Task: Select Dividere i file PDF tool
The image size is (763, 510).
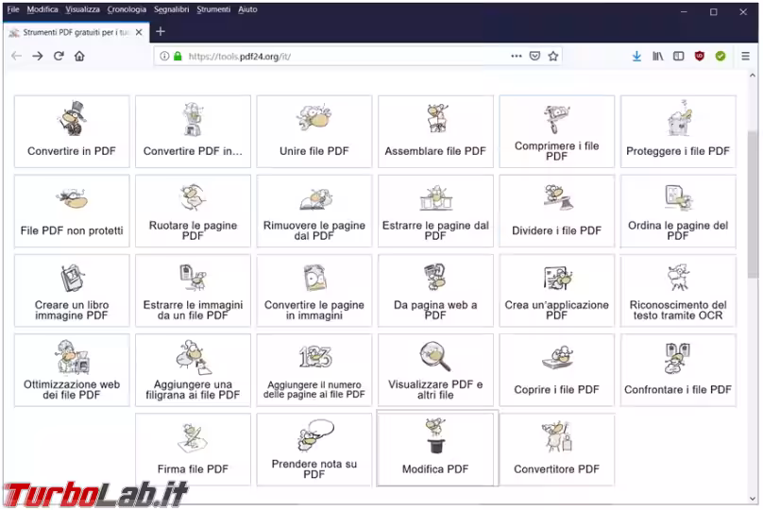Action: click(557, 212)
